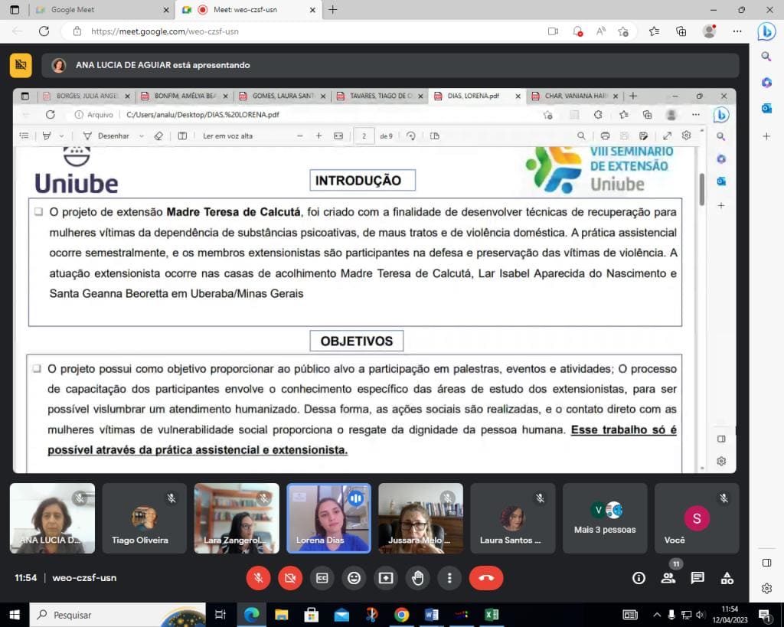Open Edge favorites list

pyautogui.click(x=654, y=31)
